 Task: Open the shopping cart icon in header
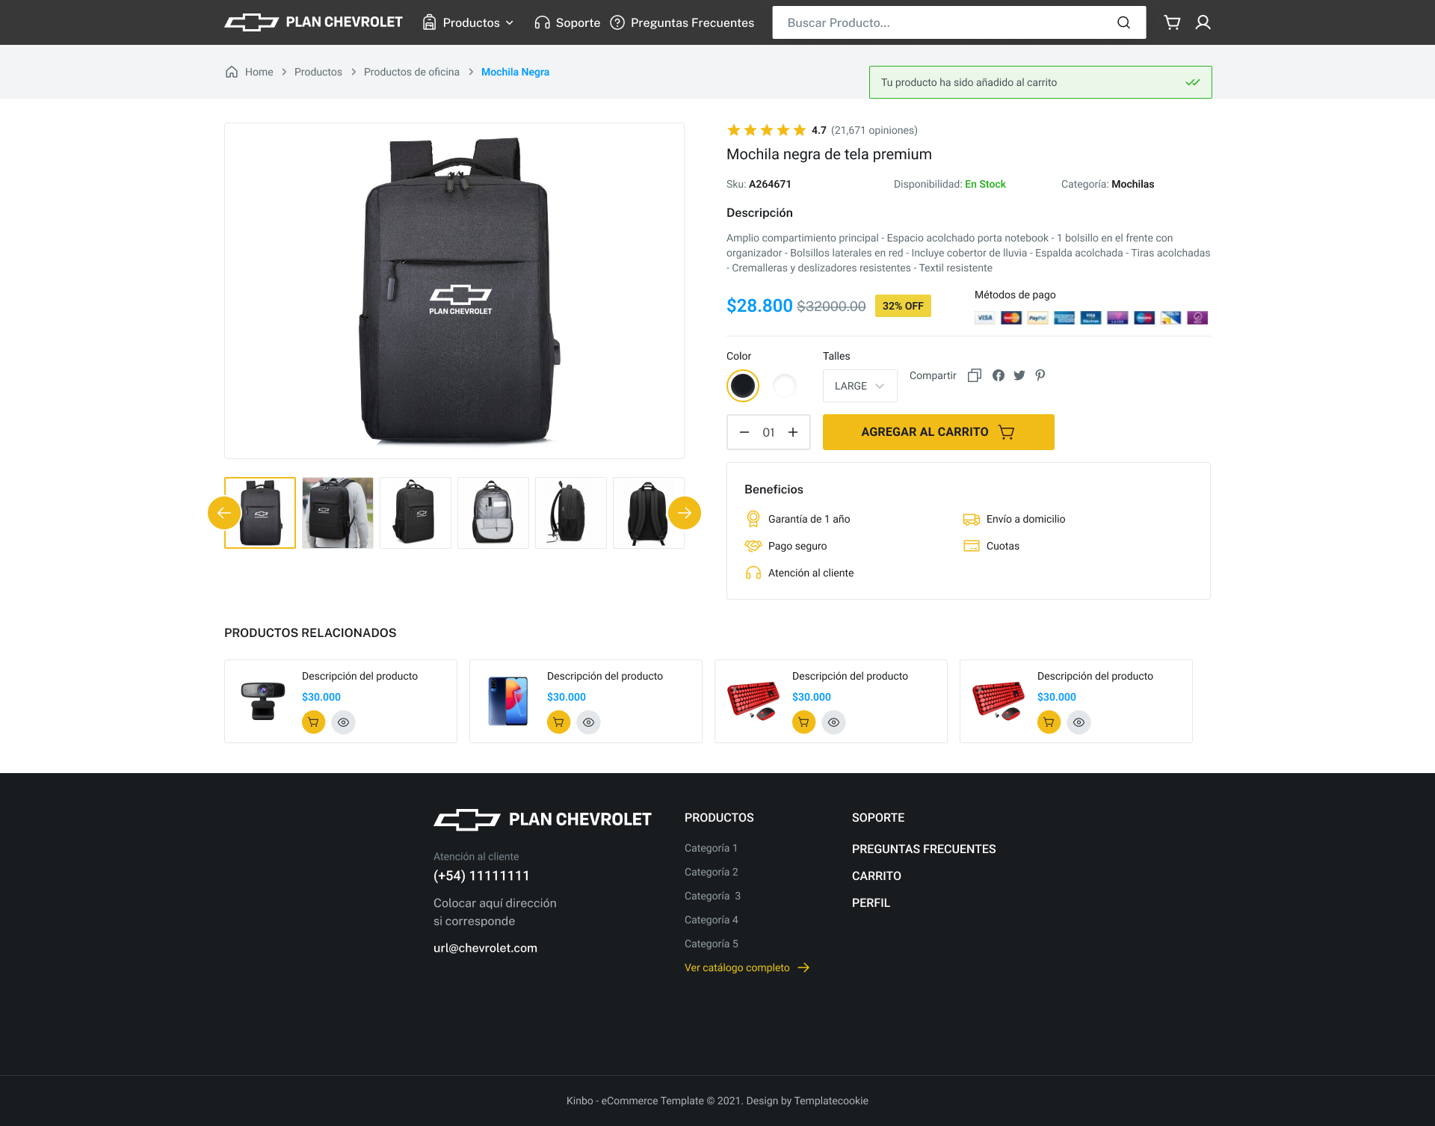point(1172,22)
